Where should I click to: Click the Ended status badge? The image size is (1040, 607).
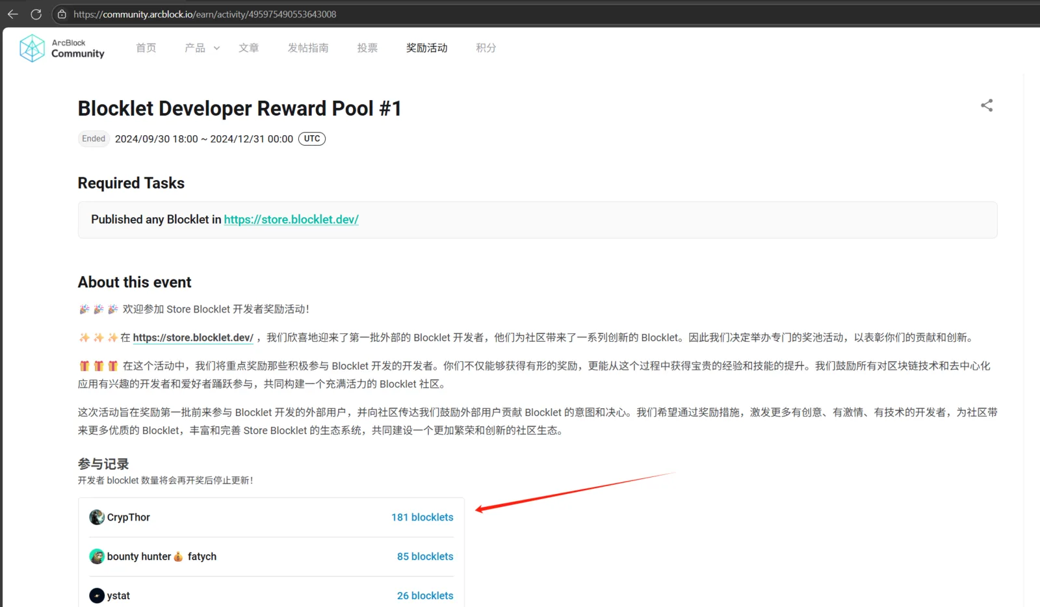94,138
